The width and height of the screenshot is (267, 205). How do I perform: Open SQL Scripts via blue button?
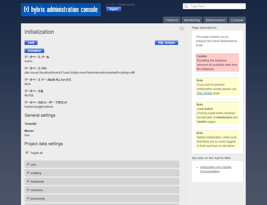[x=166, y=43]
